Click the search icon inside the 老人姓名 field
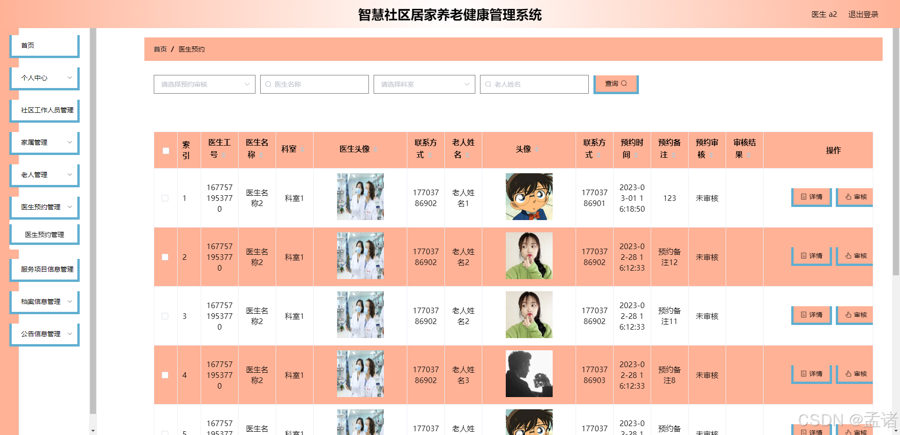Image resolution: width=900 pixels, height=435 pixels. (x=488, y=84)
